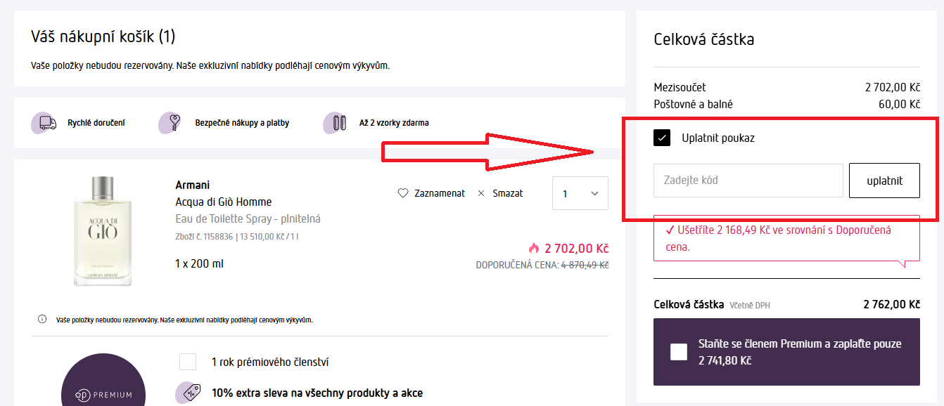Click the Váš nákupní košík (1) heading
This screenshot has height=406, width=944.
click(x=103, y=36)
